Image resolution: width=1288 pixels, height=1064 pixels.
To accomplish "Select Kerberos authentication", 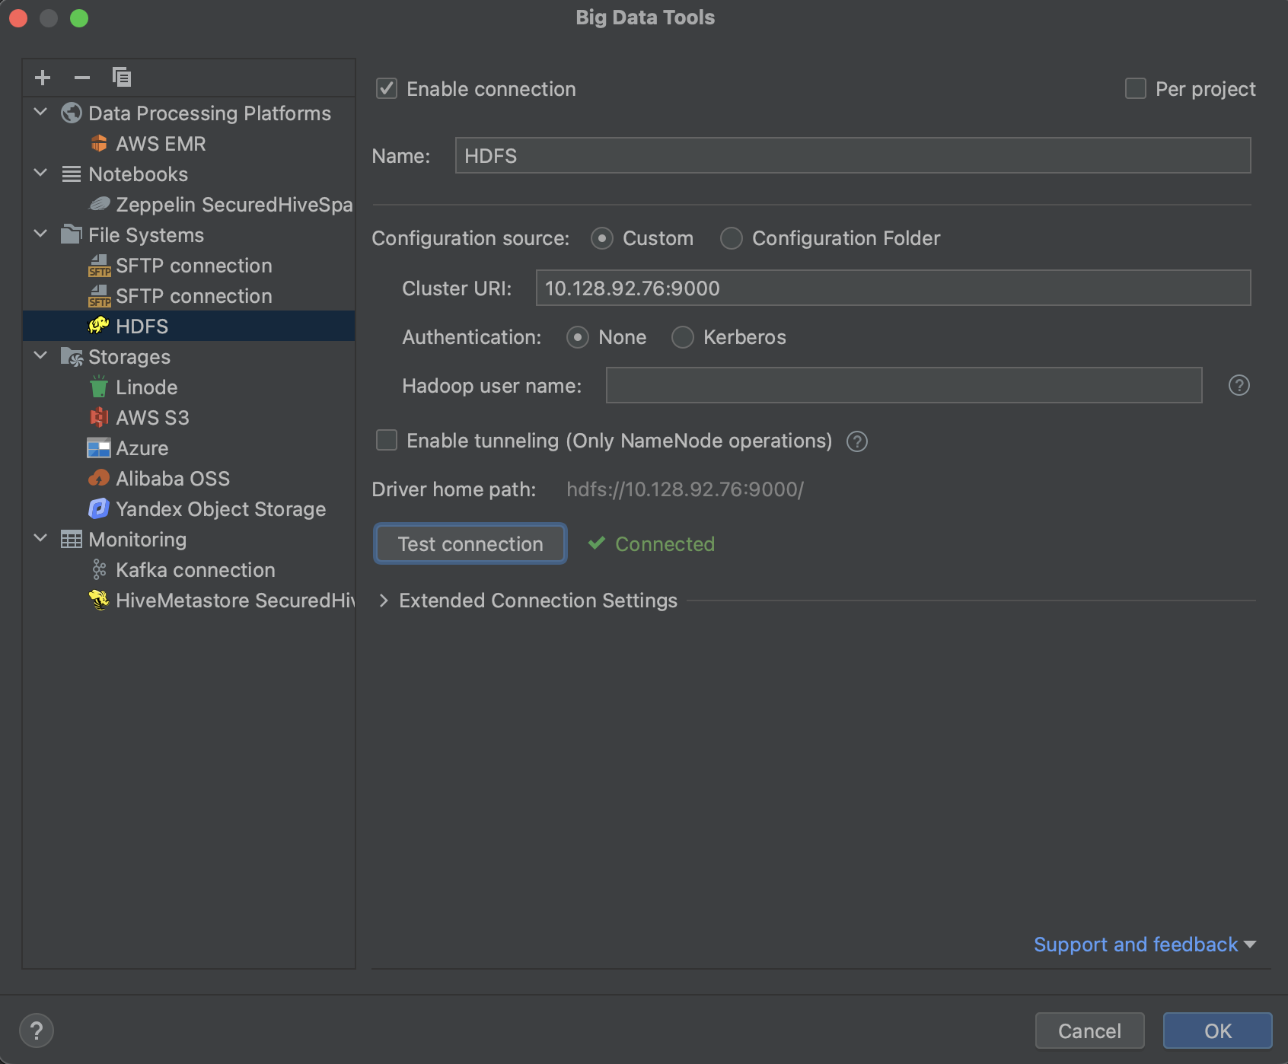I will click(x=683, y=337).
